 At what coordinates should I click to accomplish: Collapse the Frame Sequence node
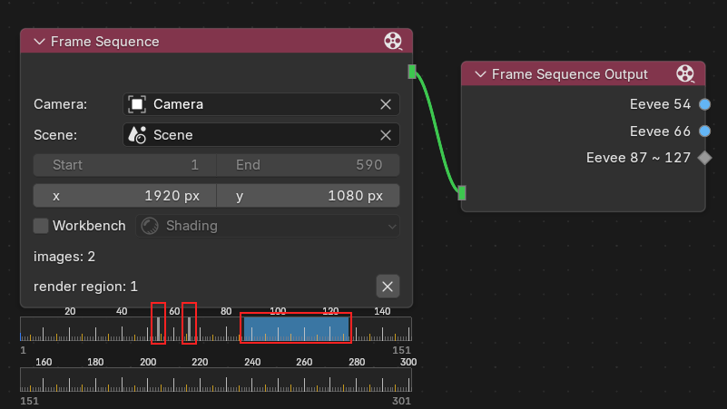tap(39, 42)
